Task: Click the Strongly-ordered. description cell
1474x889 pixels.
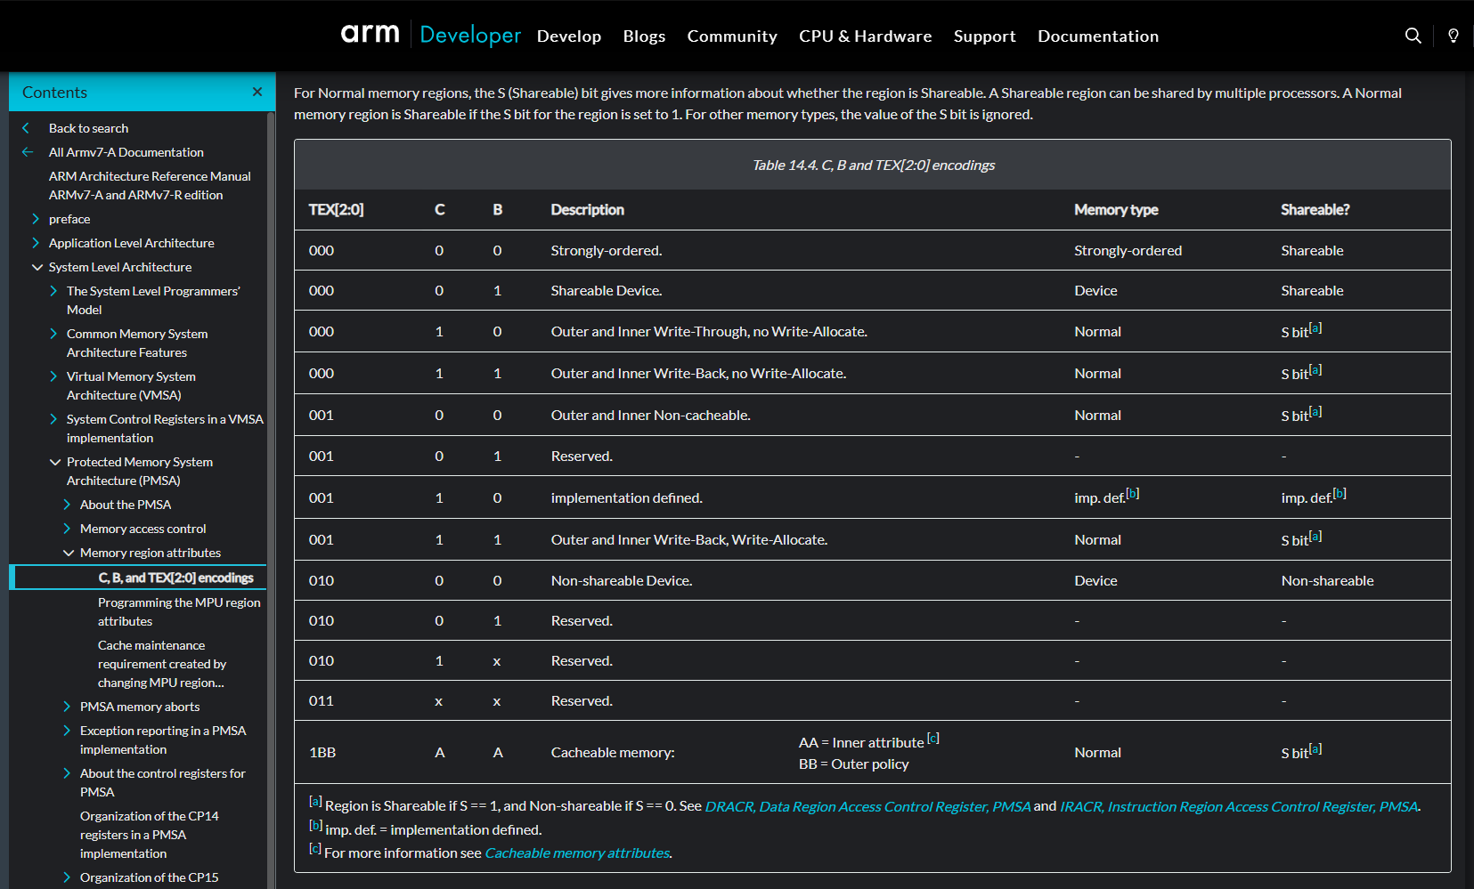Action: (x=607, y=250)
